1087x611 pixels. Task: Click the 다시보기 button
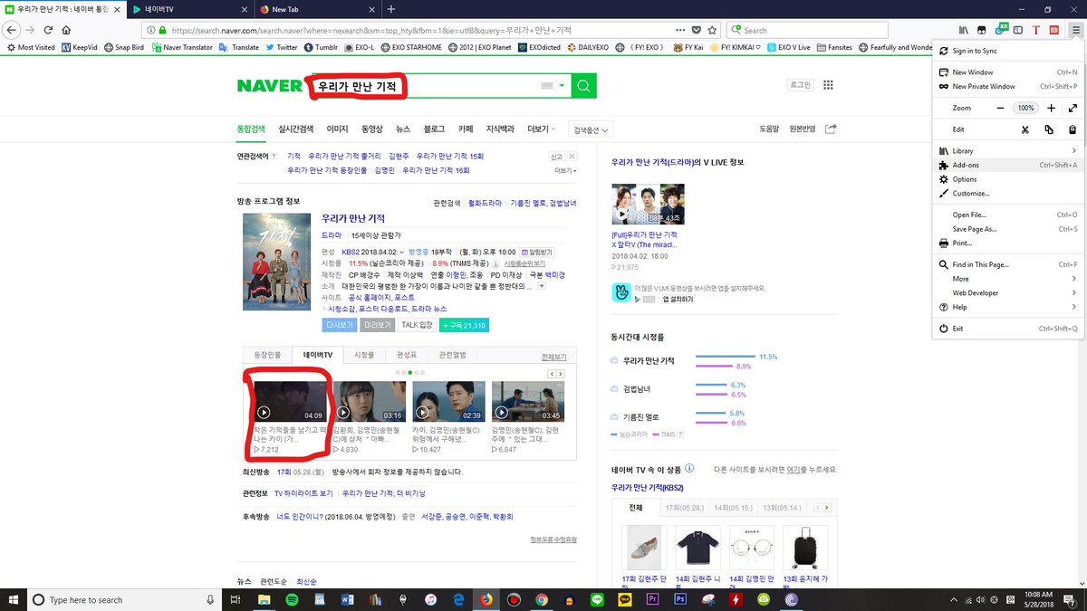click(339, 325)
